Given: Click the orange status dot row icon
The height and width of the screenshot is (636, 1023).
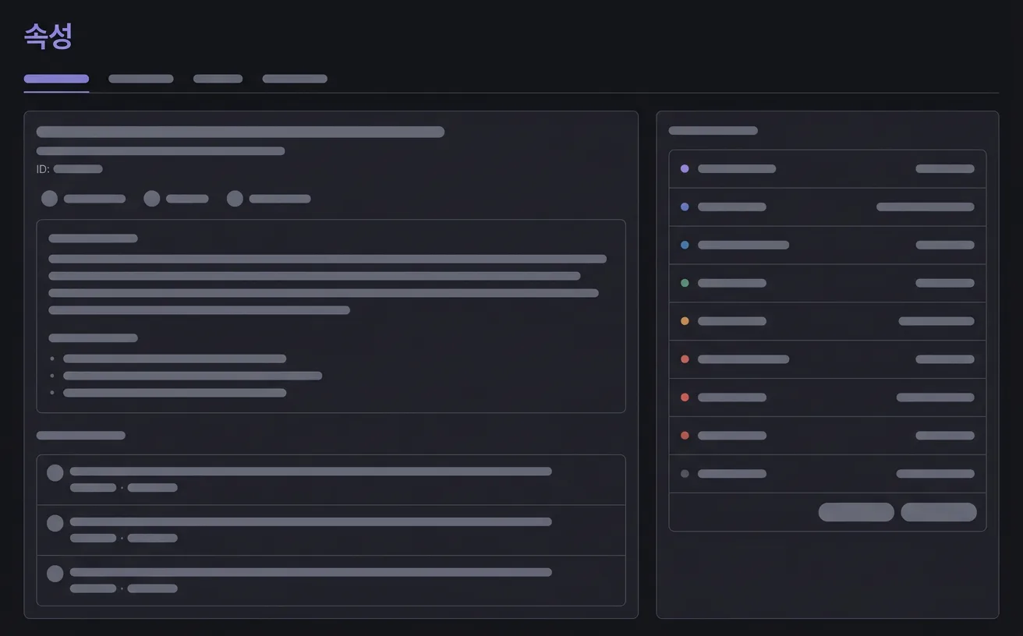Looking at the screenshot, I should point(685,321).
